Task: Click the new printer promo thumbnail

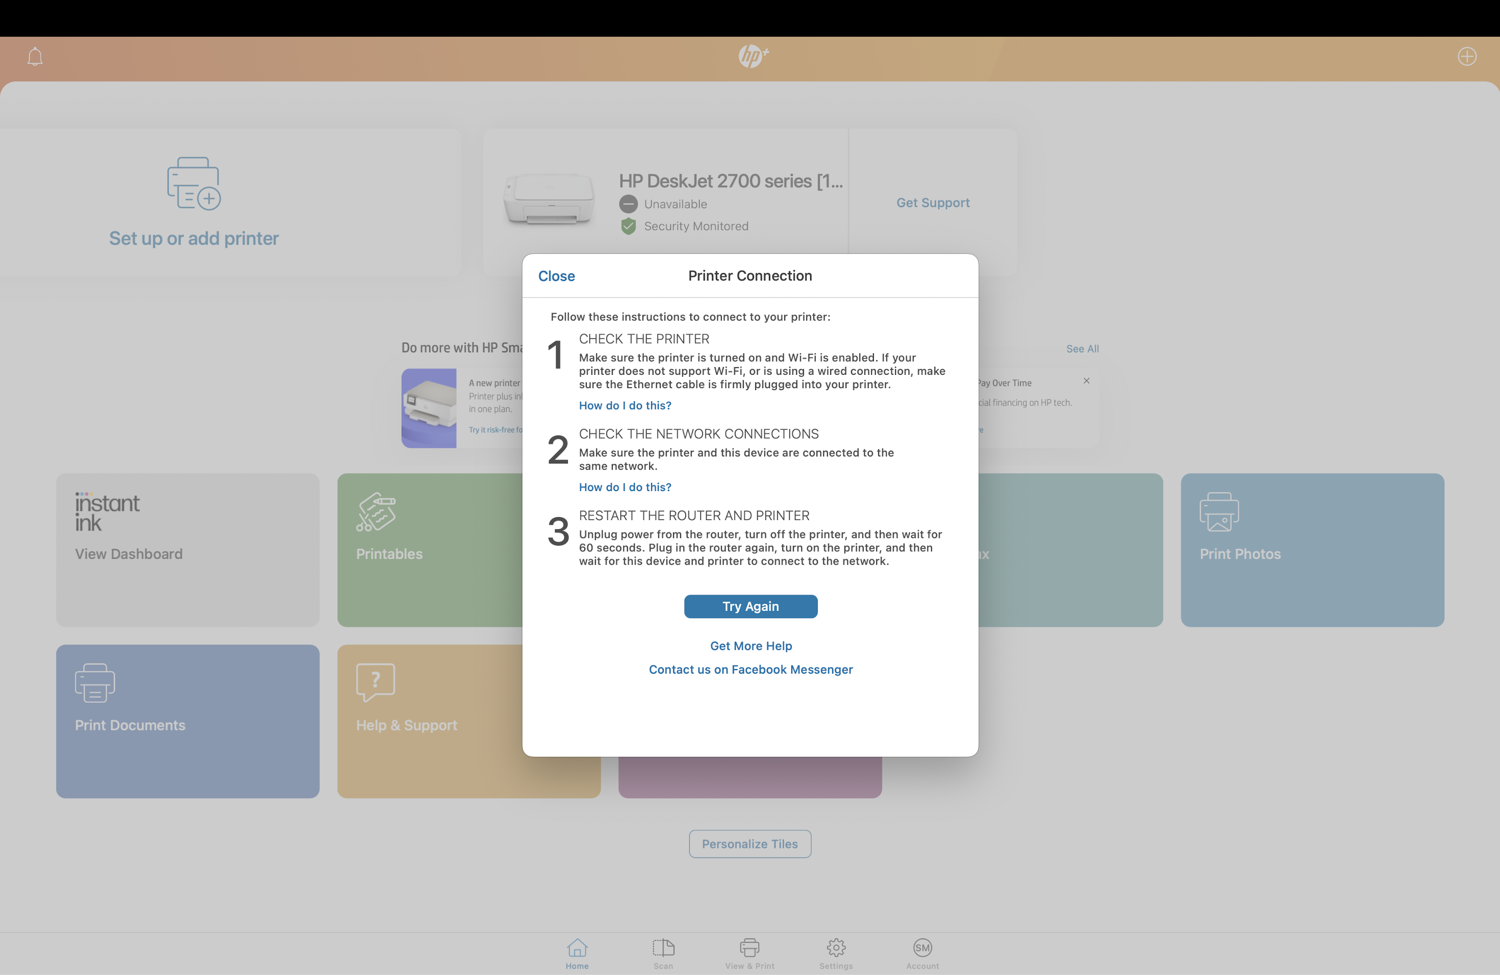Action: [x=429, y=408]
